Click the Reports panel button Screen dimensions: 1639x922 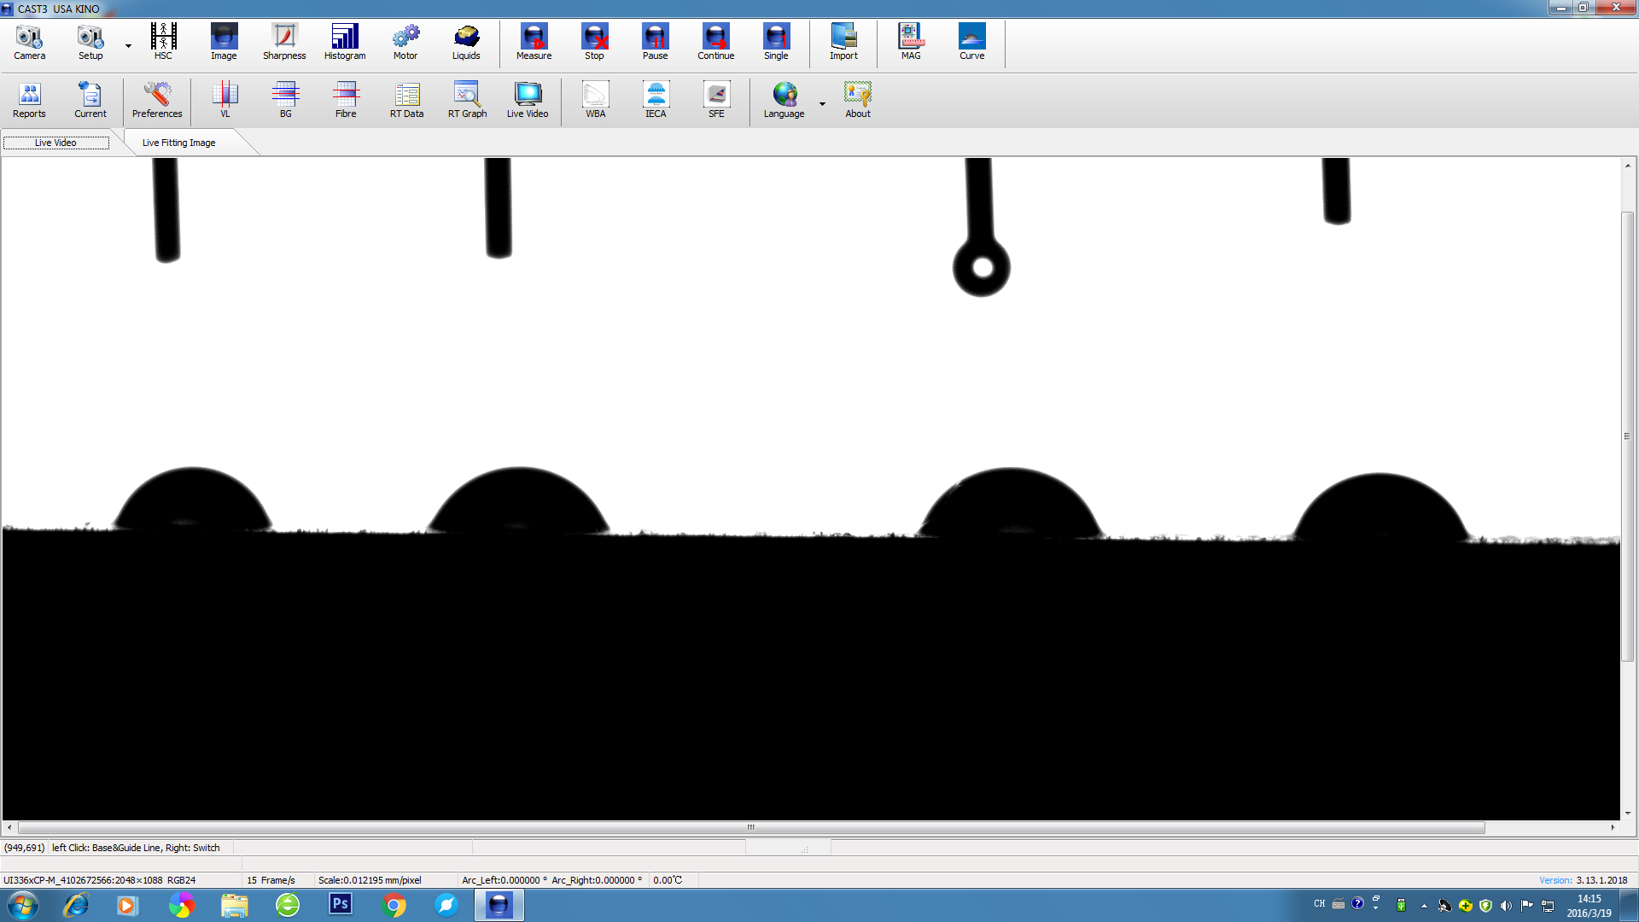click(x=28, y=99)
